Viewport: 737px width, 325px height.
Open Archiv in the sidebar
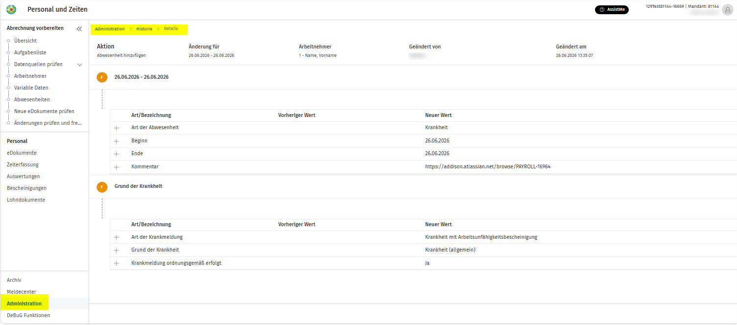point(14,280)
